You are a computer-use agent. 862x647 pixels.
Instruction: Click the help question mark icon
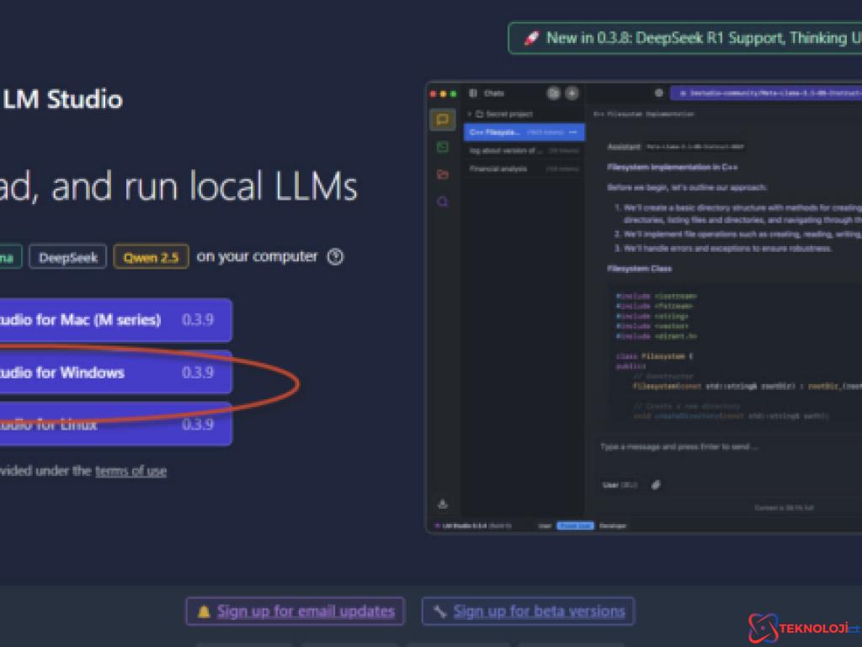pos(335,257)
